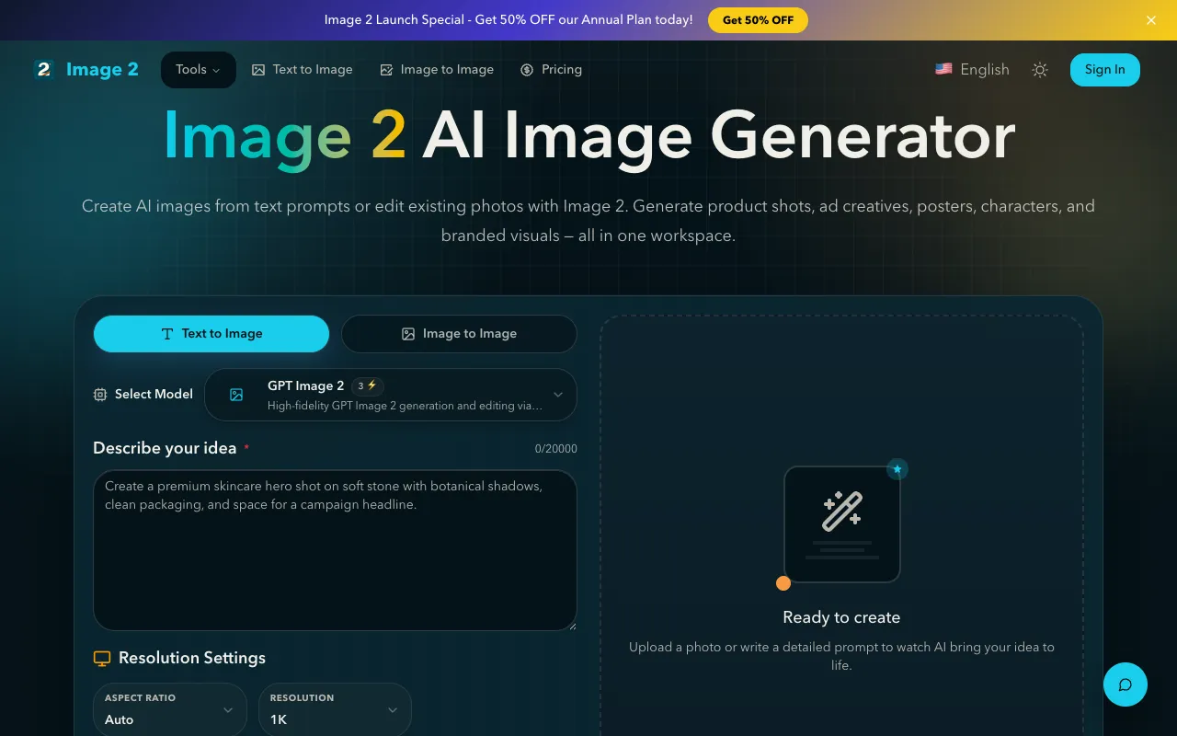Go to Text to Image in navbar
The height and width of the screenshot is (736, 1177).
pos(303,70)
